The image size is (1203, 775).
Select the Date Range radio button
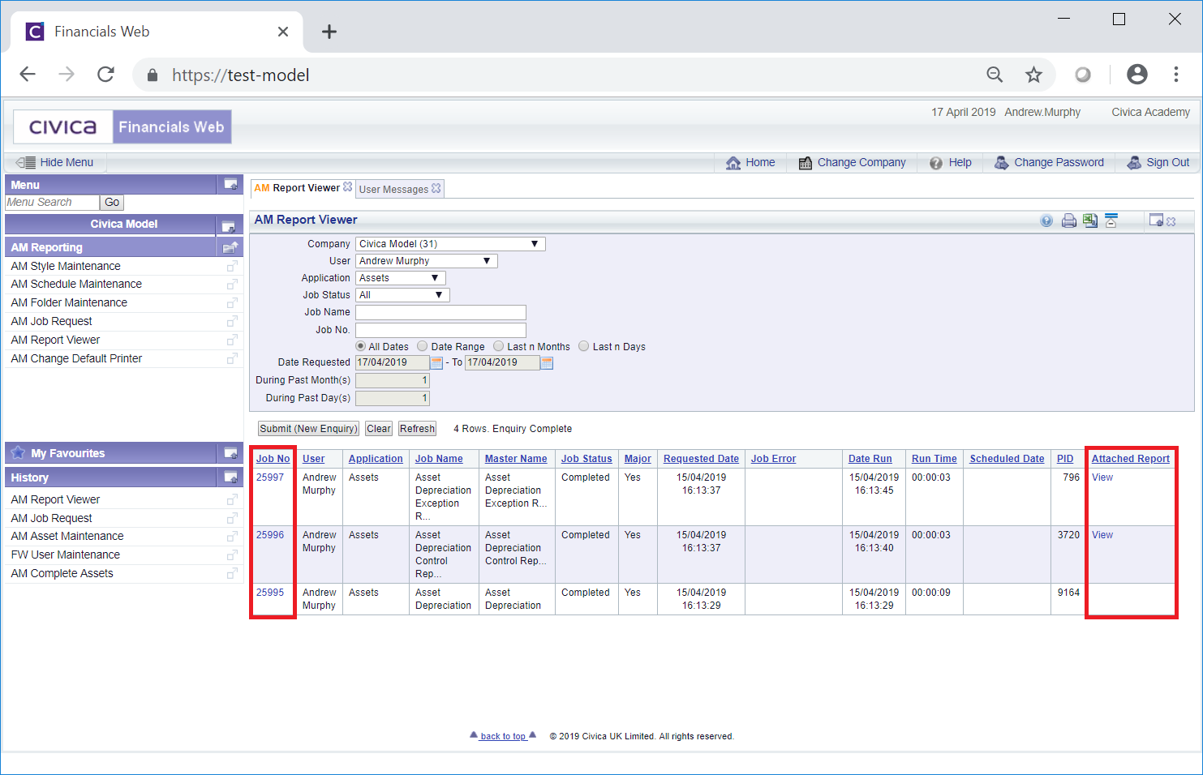point(423,346)
